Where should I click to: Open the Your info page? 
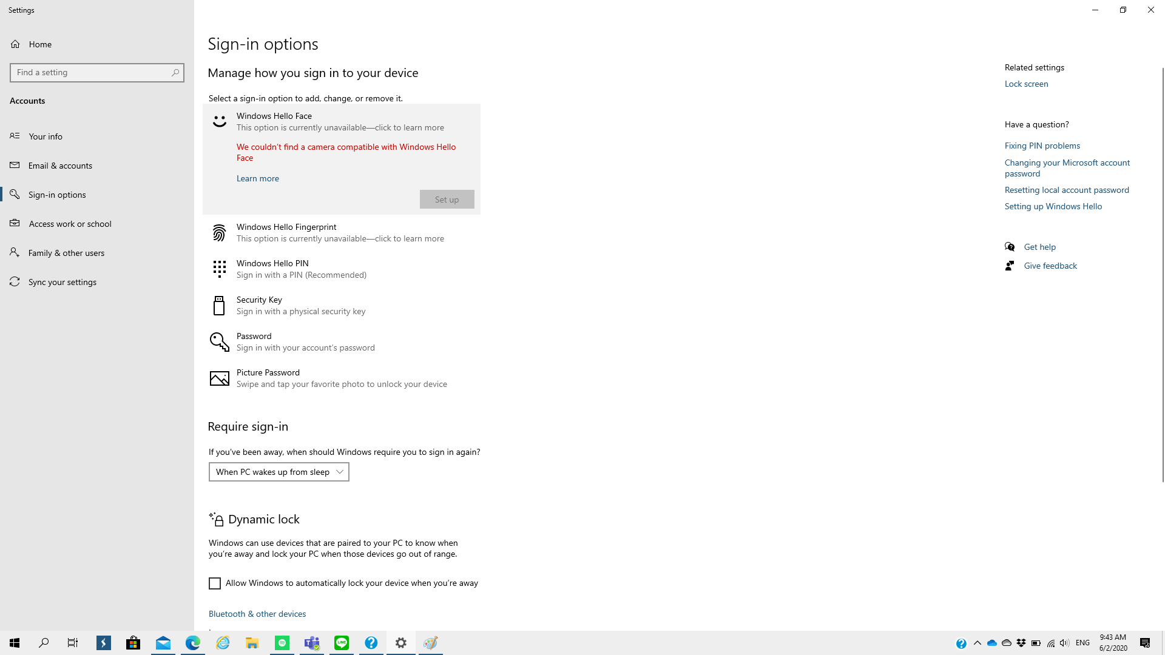97,136
